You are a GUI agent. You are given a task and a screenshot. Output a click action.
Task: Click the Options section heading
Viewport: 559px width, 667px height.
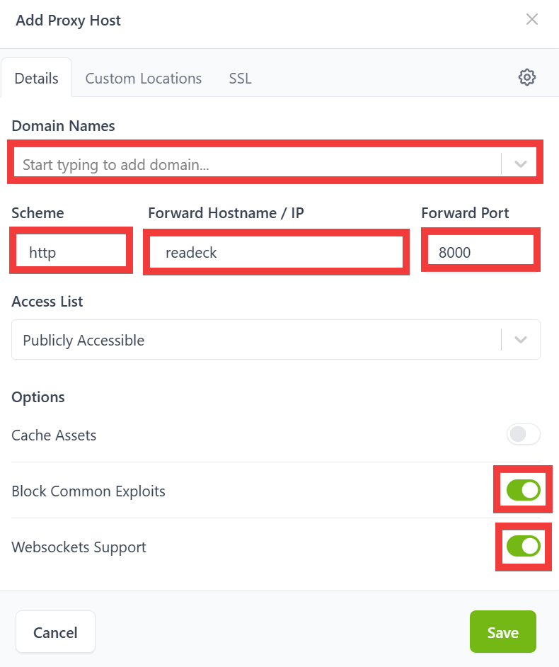(x=38, y=397)
